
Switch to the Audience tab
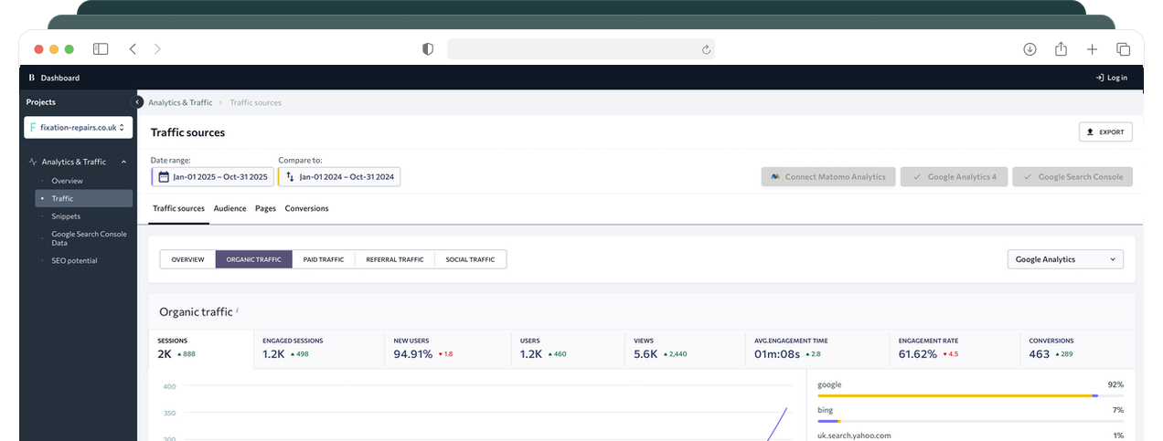point(229,208)
